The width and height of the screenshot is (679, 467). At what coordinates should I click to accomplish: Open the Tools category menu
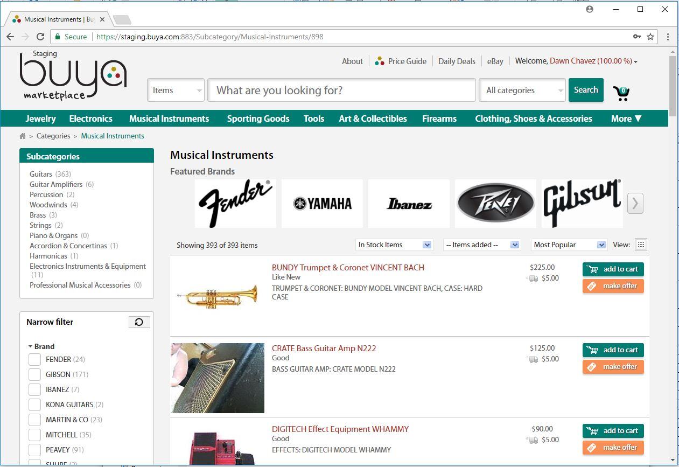point(314,119)
